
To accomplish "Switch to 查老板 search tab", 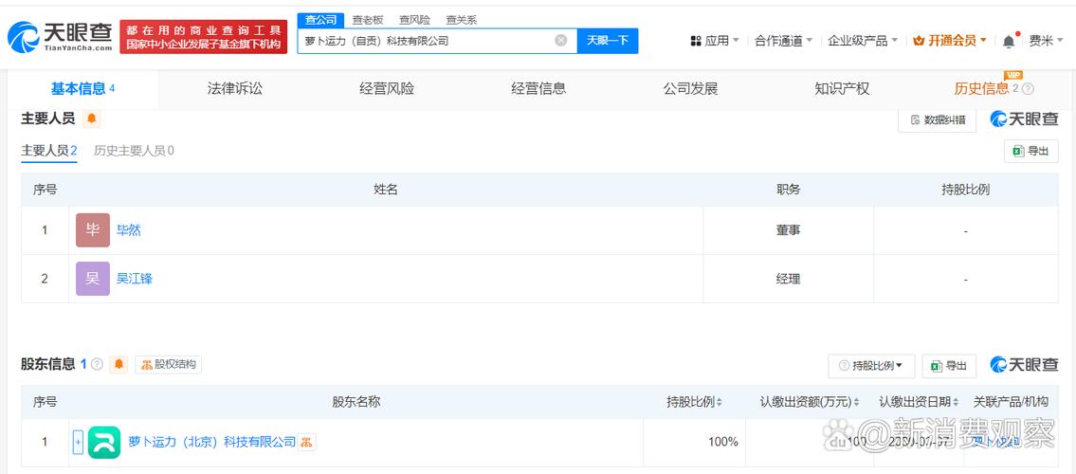I will pos(368,20).
